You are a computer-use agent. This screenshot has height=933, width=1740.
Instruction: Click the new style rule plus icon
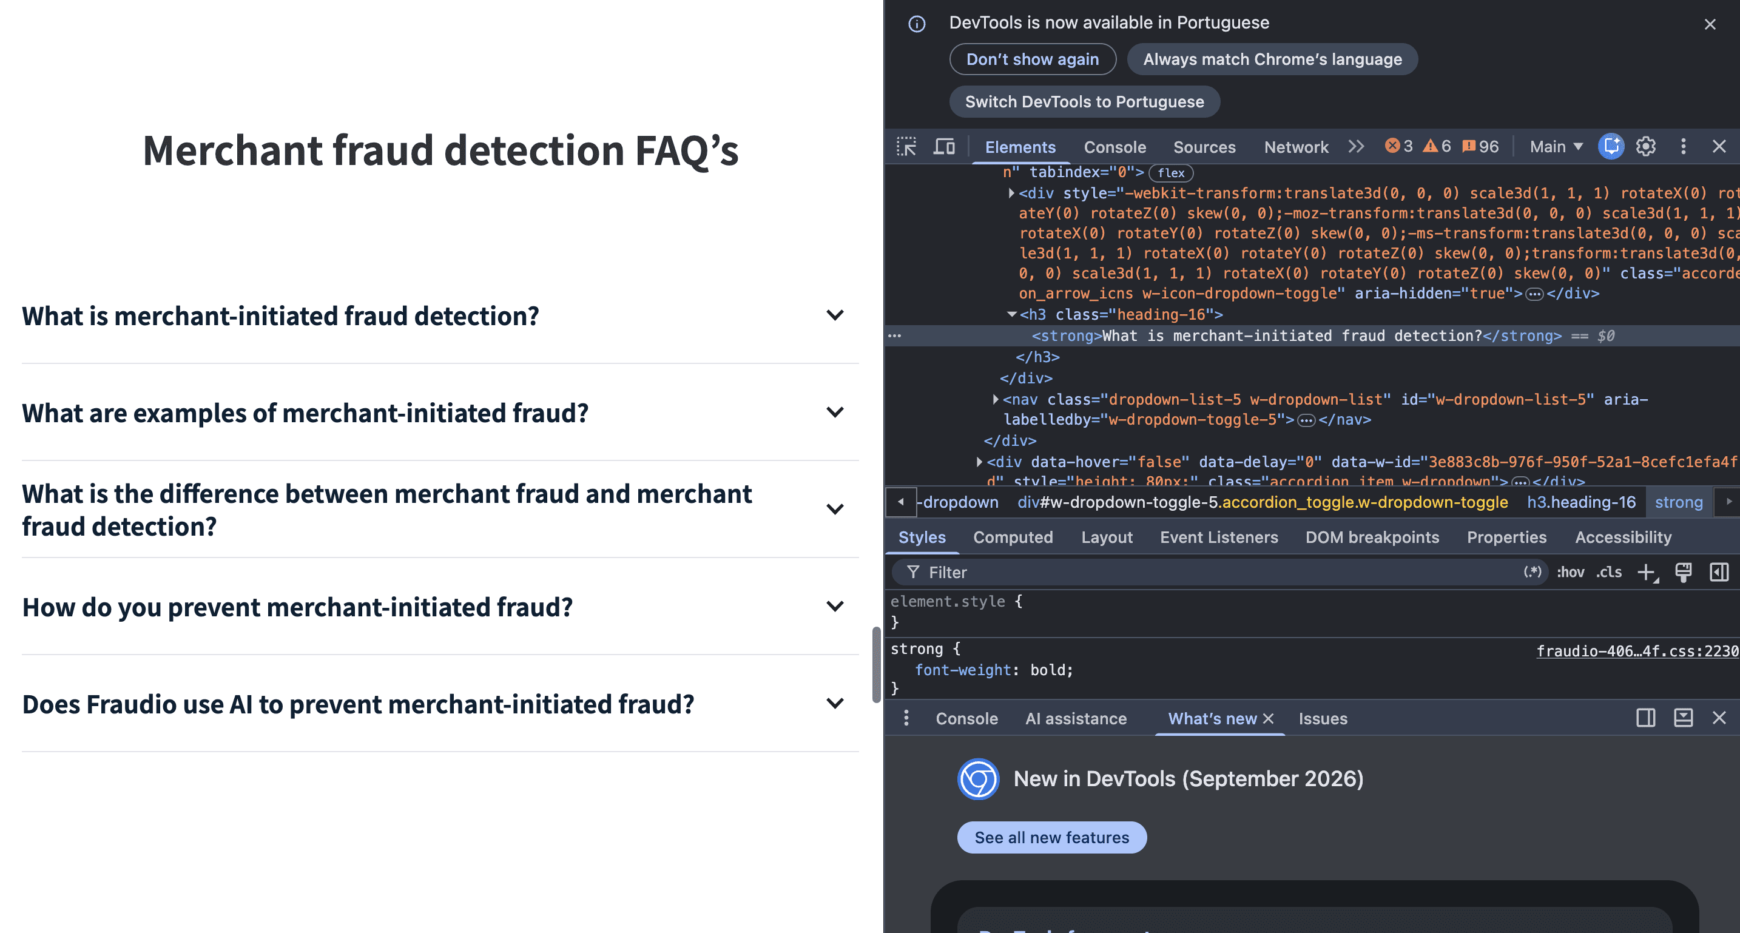(1647, 572)
